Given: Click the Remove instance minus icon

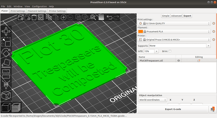Looking at the screenshot, I should (70, 17).
